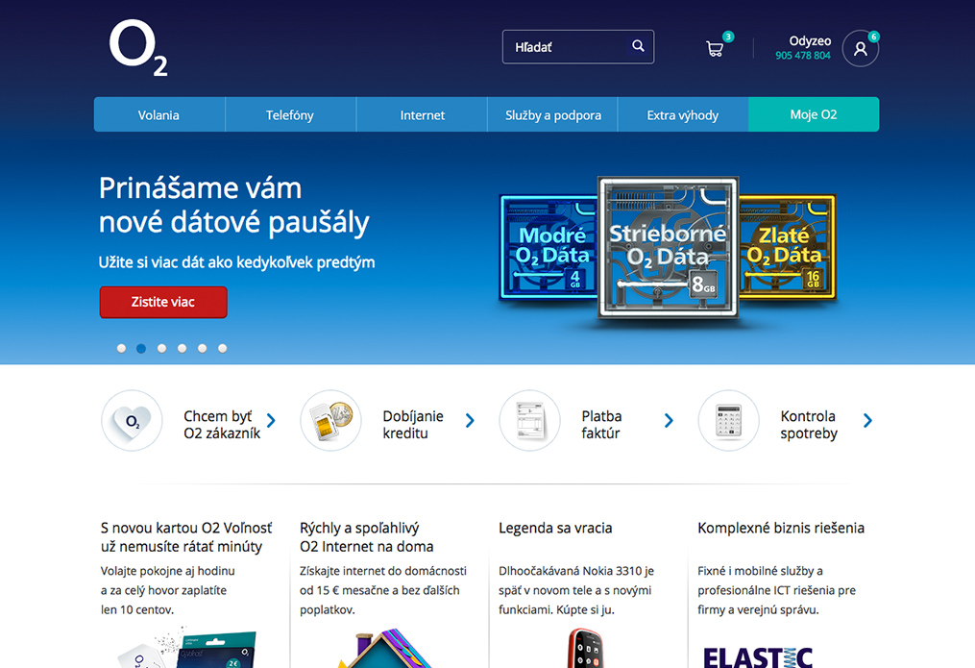Click the Užite si viac dát subtitle

[x=237, y=262]
